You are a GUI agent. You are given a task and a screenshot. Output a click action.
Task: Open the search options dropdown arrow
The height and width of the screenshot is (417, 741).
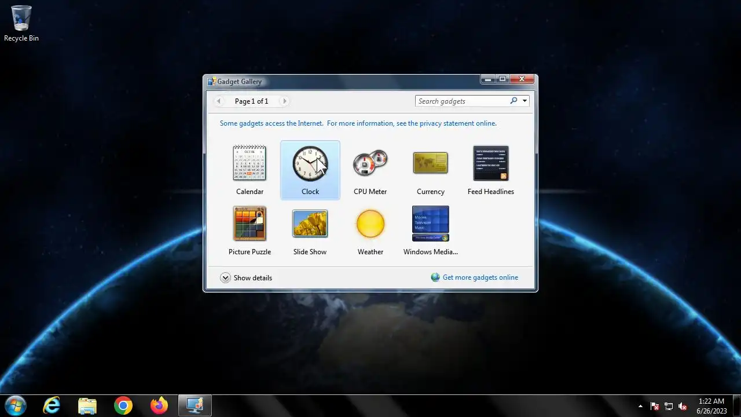pyautogui.click(x=524, y=101)
